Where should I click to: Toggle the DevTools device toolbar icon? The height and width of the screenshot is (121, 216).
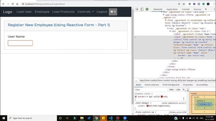(142, 9)
